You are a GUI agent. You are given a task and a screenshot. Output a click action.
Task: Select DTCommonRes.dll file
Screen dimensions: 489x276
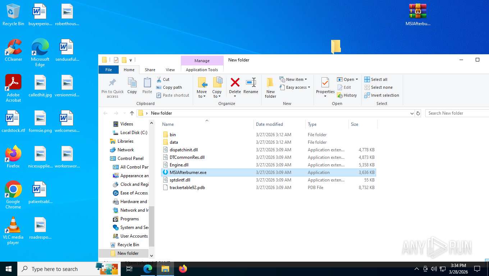click(x=269, y=157)
